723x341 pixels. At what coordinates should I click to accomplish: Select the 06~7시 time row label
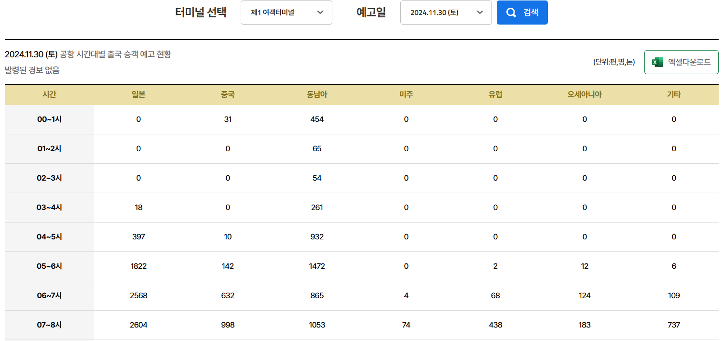point(49,296)
